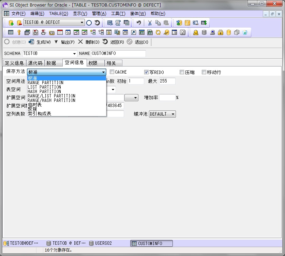The image size is (285, 256).
Task: Click the orange circular arrows sync icon
Action: [158, 32]
